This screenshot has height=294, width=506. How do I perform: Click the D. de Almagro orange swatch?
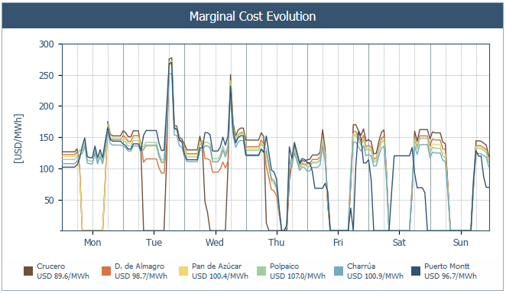(106, 271)
